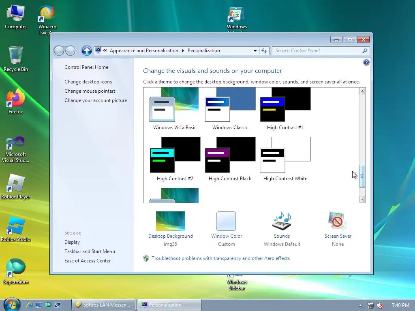The height and width of the screenshot is (311, 415).
Task: Select the Windows Classic theme
Action: tap(230, 109)
